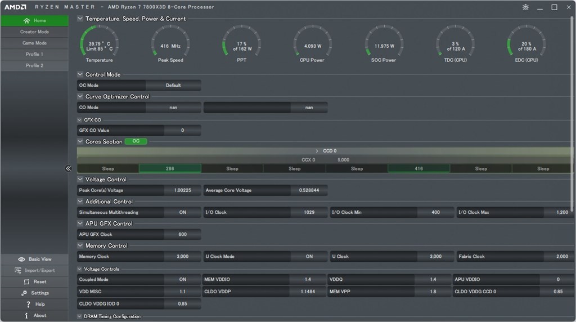
Task: Open Settings via the gear icon
Action: tap(25, 293)
